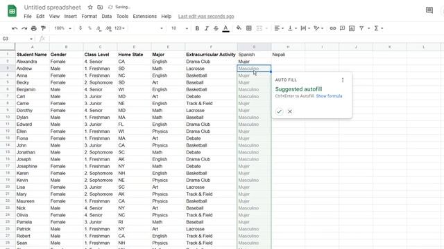Open the Name box G3 dropdown

[31, 39]
